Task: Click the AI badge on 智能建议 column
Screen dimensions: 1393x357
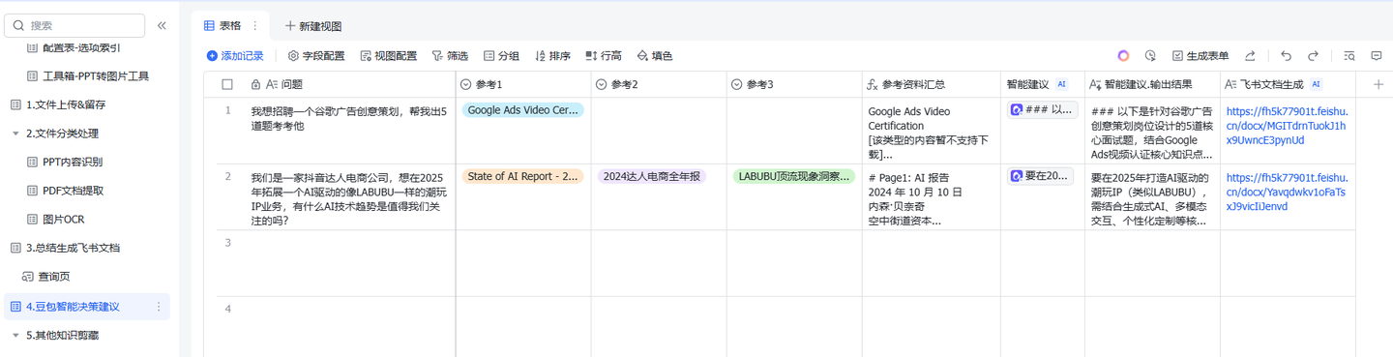Action: pos(1061,84)
